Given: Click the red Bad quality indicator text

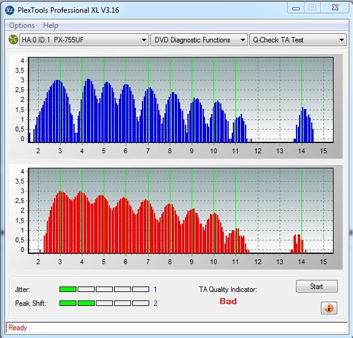Looking at the screenshot, I should [x=228, y=301].
